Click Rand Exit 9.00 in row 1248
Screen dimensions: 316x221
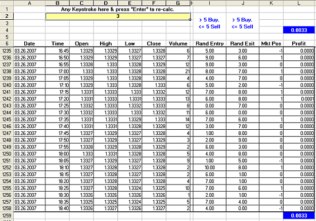coord(243,140)
